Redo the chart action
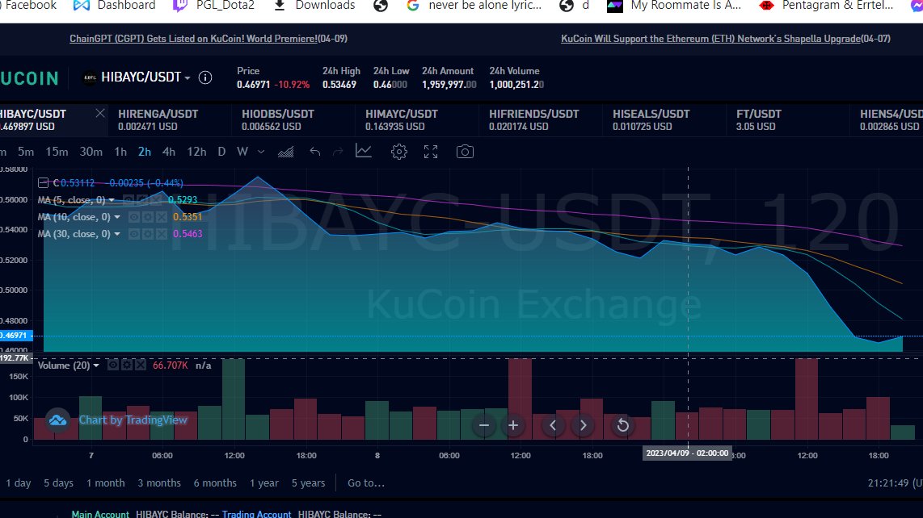923x518 pixels. coord(338,152)
